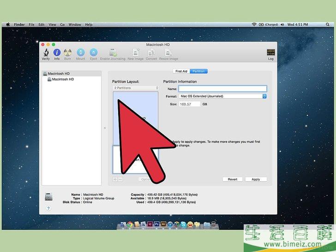Click in the partition Name field

(x=222, y=89)
